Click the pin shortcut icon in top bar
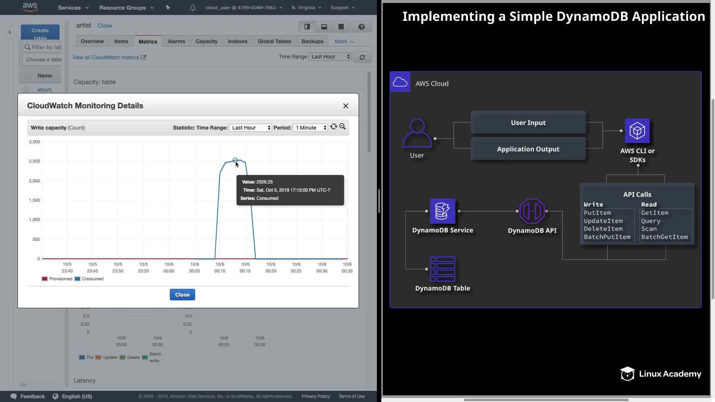Image resolution: width=715 pixels, height=402 pixels. [x=168, y=7]
